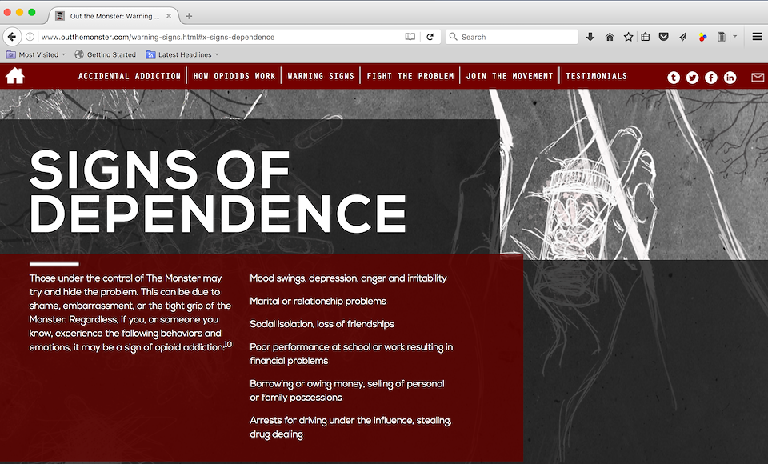This screenshot has width=768, height=464.
Task: Click the colorful dots extension icon
Action: [x=703, y=37]
